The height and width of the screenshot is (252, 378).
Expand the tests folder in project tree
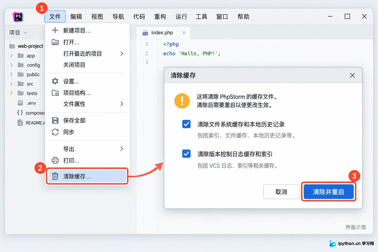pos(12,93)
